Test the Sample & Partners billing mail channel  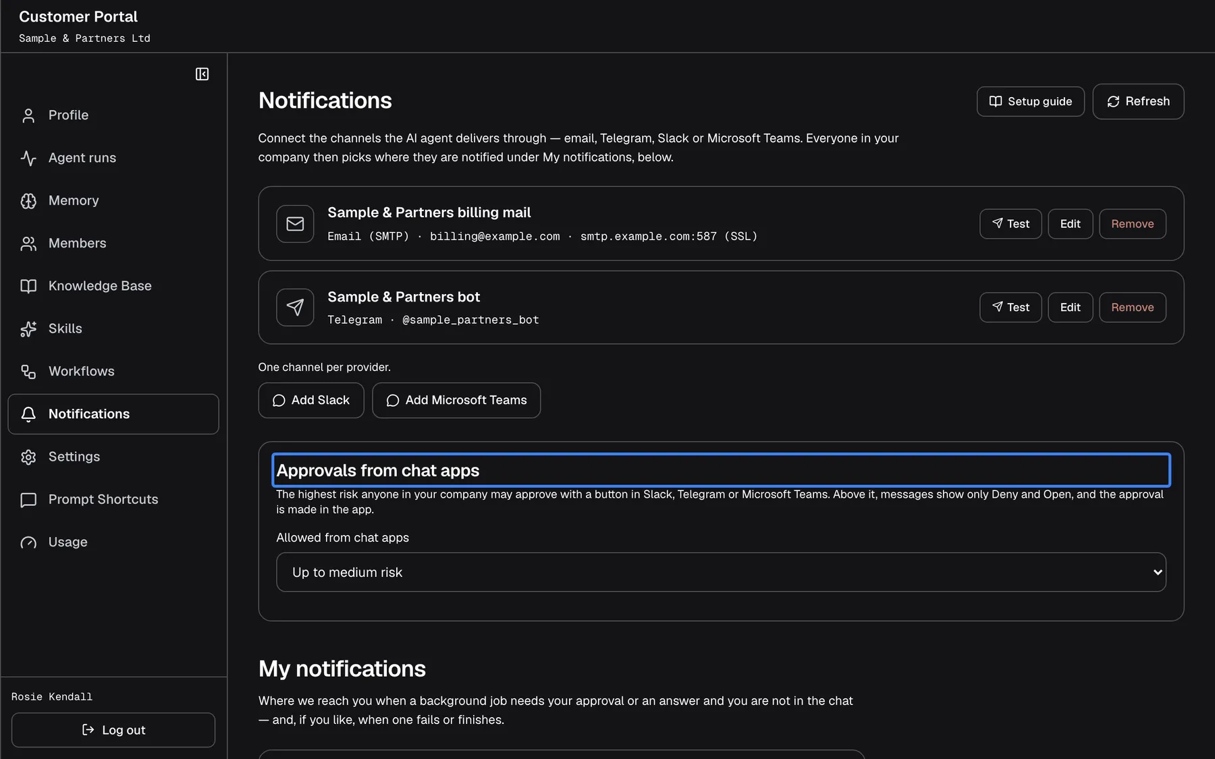[1010, 224]
